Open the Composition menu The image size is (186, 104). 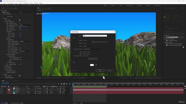(x=10, y=3)
